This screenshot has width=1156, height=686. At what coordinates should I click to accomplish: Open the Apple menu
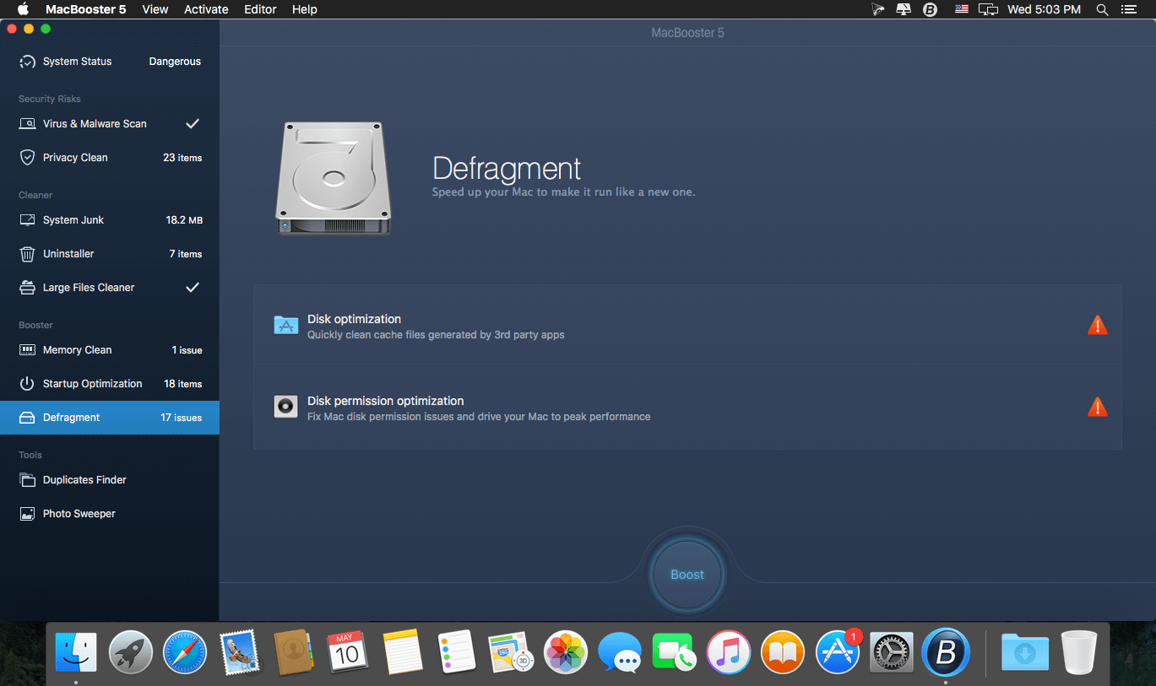(x=23, y=9)
